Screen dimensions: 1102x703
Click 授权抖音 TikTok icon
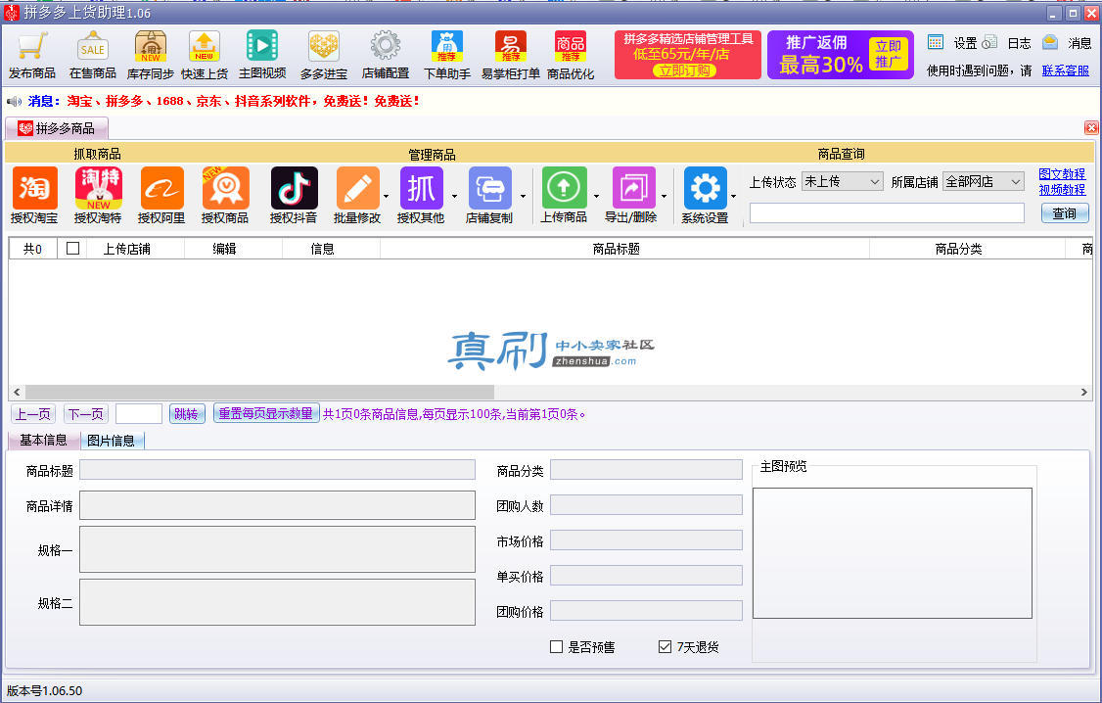pyautogui.click(x=294, y=188)
